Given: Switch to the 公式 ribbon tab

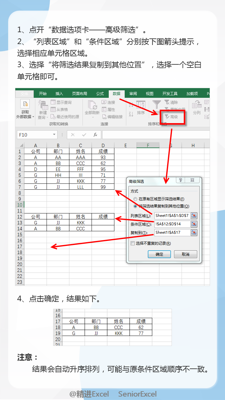Looking at the screenshot, I should click(x=100, y=93).
